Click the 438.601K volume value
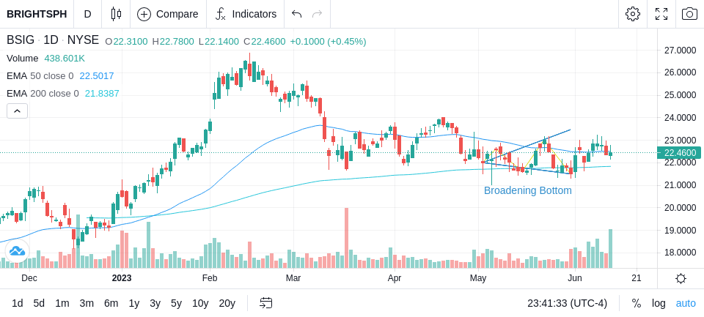Image resolution: width=704 pixels, height=317 pixels. (x=65, y=59)
